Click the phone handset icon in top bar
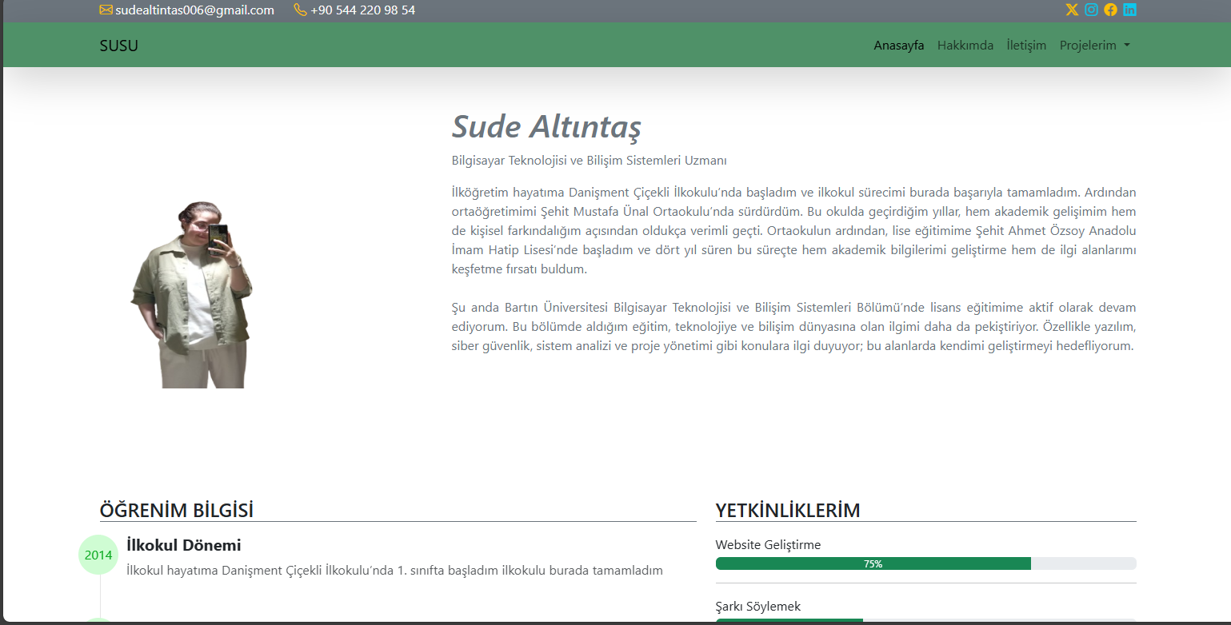 tap(301, 10)
